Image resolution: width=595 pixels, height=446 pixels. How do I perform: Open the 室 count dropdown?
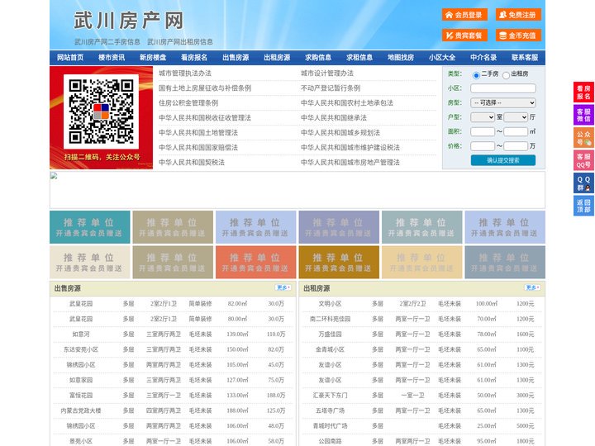click(x=483, y=117)
